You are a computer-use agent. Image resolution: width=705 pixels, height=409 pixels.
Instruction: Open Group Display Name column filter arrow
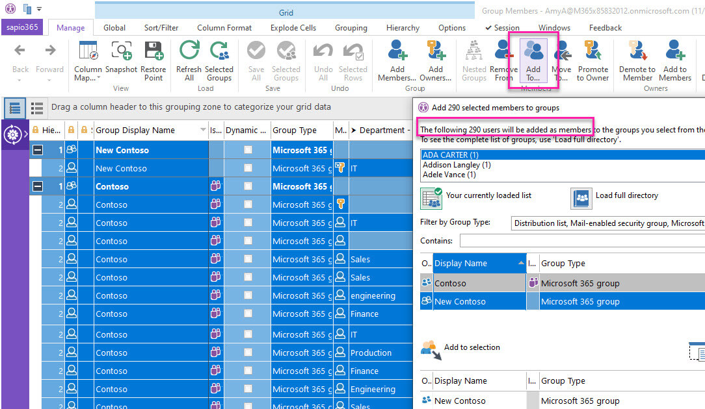click(203, 130)
